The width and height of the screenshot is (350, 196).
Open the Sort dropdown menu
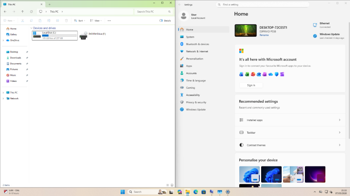click(79, 20)
